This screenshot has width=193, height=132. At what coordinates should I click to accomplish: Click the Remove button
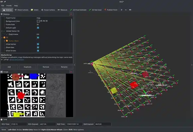pyautogui.click(x=46, y=67)
